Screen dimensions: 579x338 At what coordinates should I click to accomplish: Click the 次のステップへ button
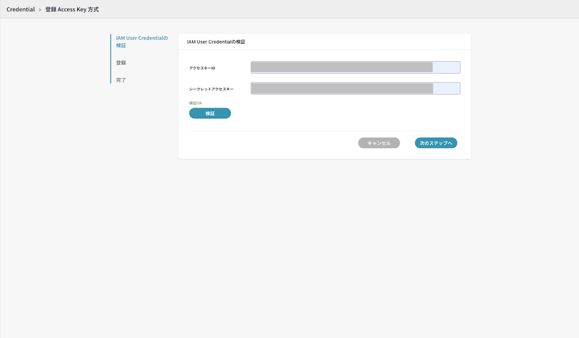pyautogui.click(x=436, y=143)
